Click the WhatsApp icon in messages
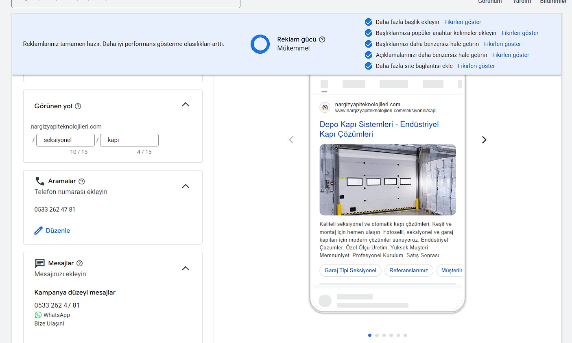The height and width of the screenshot is (343, 572). [38, 315]
